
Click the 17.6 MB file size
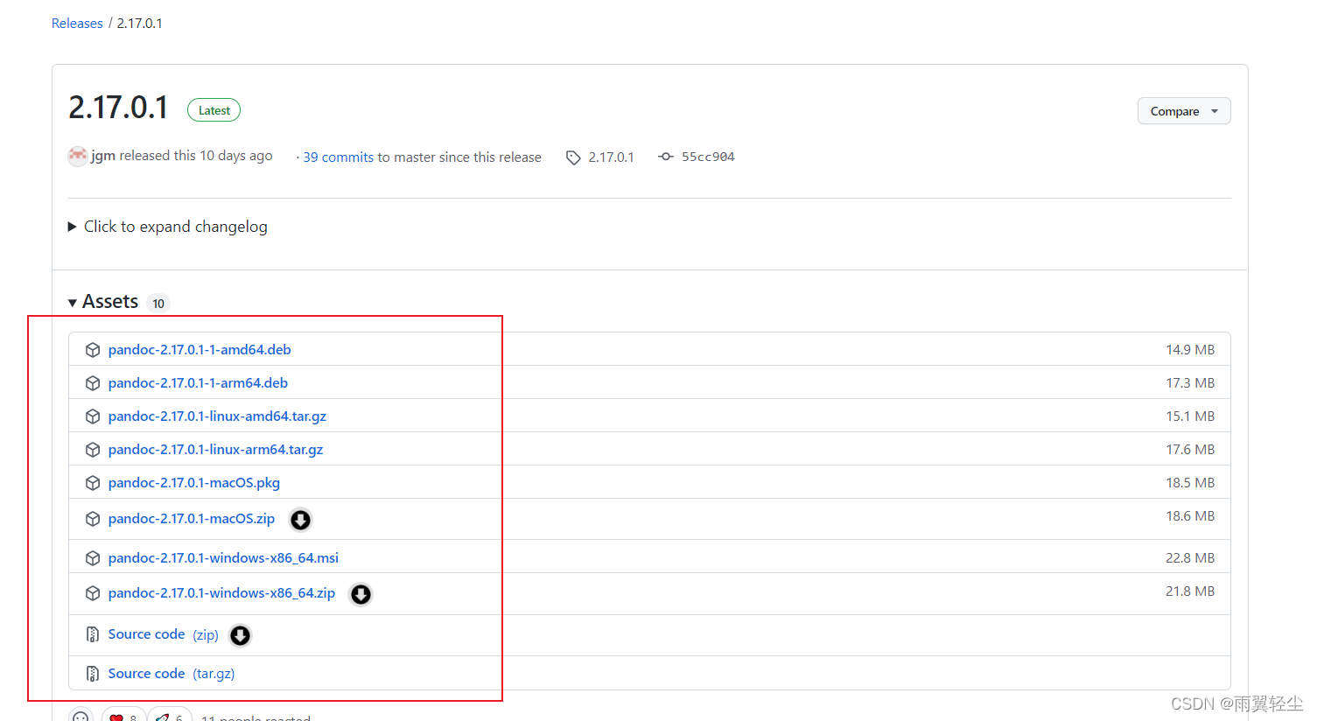pos(1190,450)
